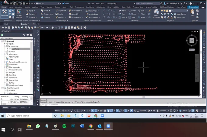Open Chrome from the Windows taskbar
The width and height of the screenshot is (207, 137).
pos(96,116)
